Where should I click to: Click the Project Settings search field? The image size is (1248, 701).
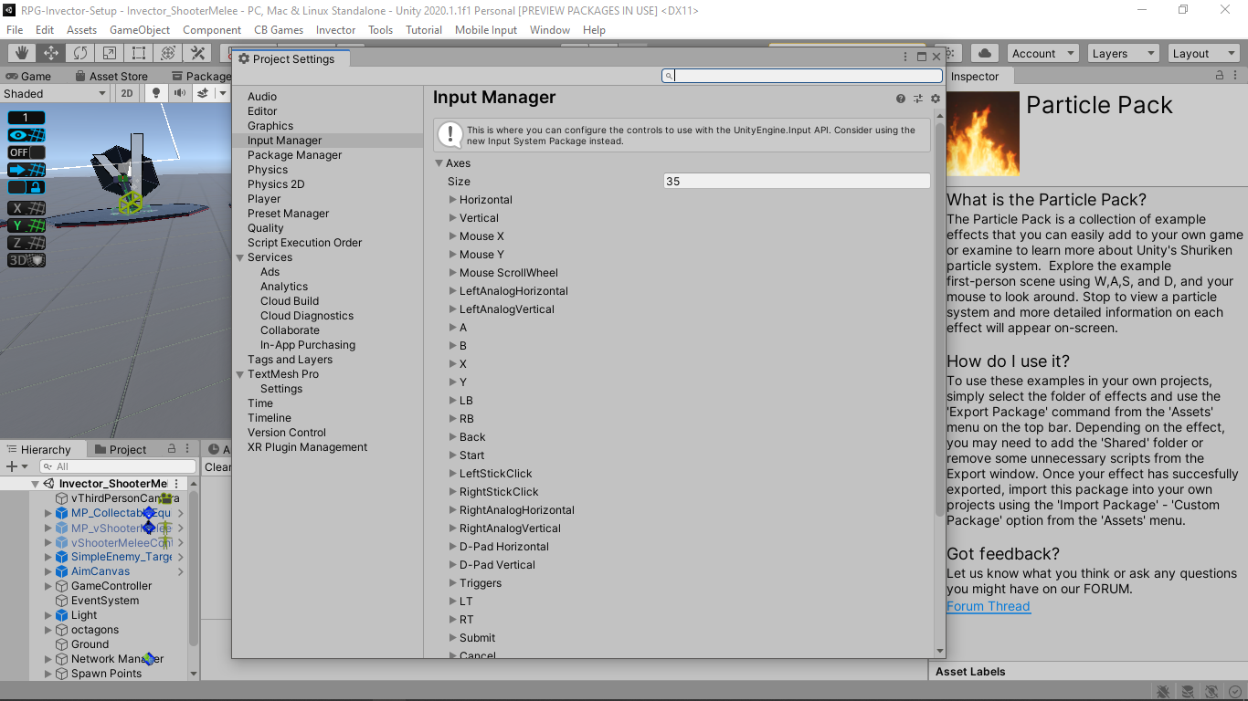(802, 76)
